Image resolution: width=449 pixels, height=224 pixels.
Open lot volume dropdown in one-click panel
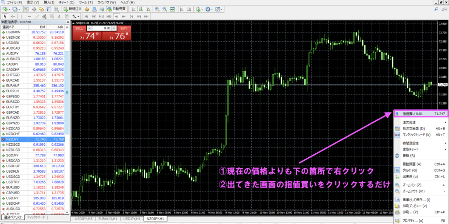pos(89,28)
